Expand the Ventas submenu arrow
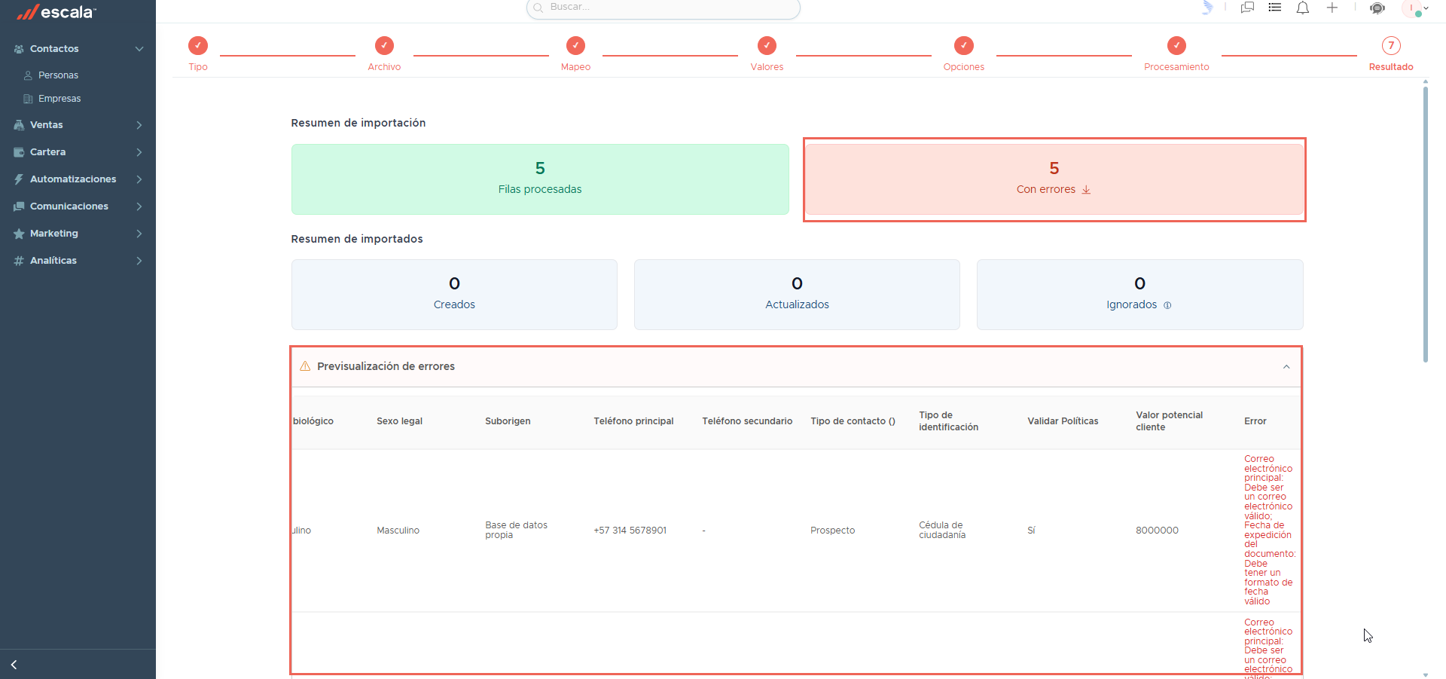1446x679 pixels. [139, 125]
